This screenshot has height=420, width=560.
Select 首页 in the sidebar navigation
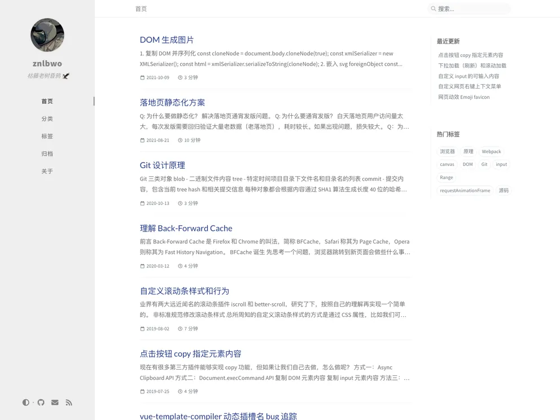[47, 101]
